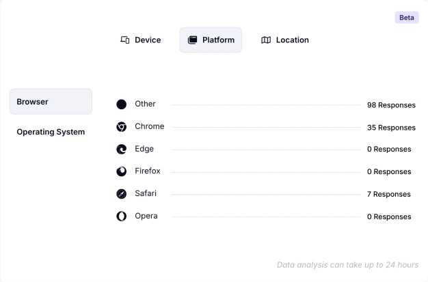The height and width of the screenshot is (282, 428).
Task: Open the Location tab
Action: 285,40
